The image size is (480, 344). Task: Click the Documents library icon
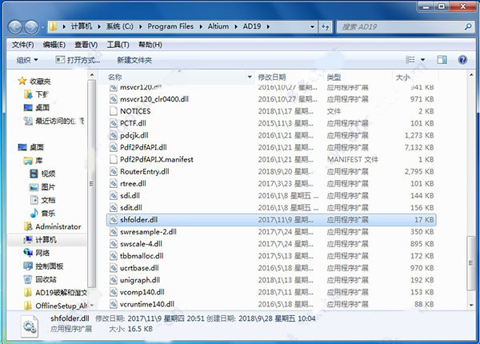(34, 200)
